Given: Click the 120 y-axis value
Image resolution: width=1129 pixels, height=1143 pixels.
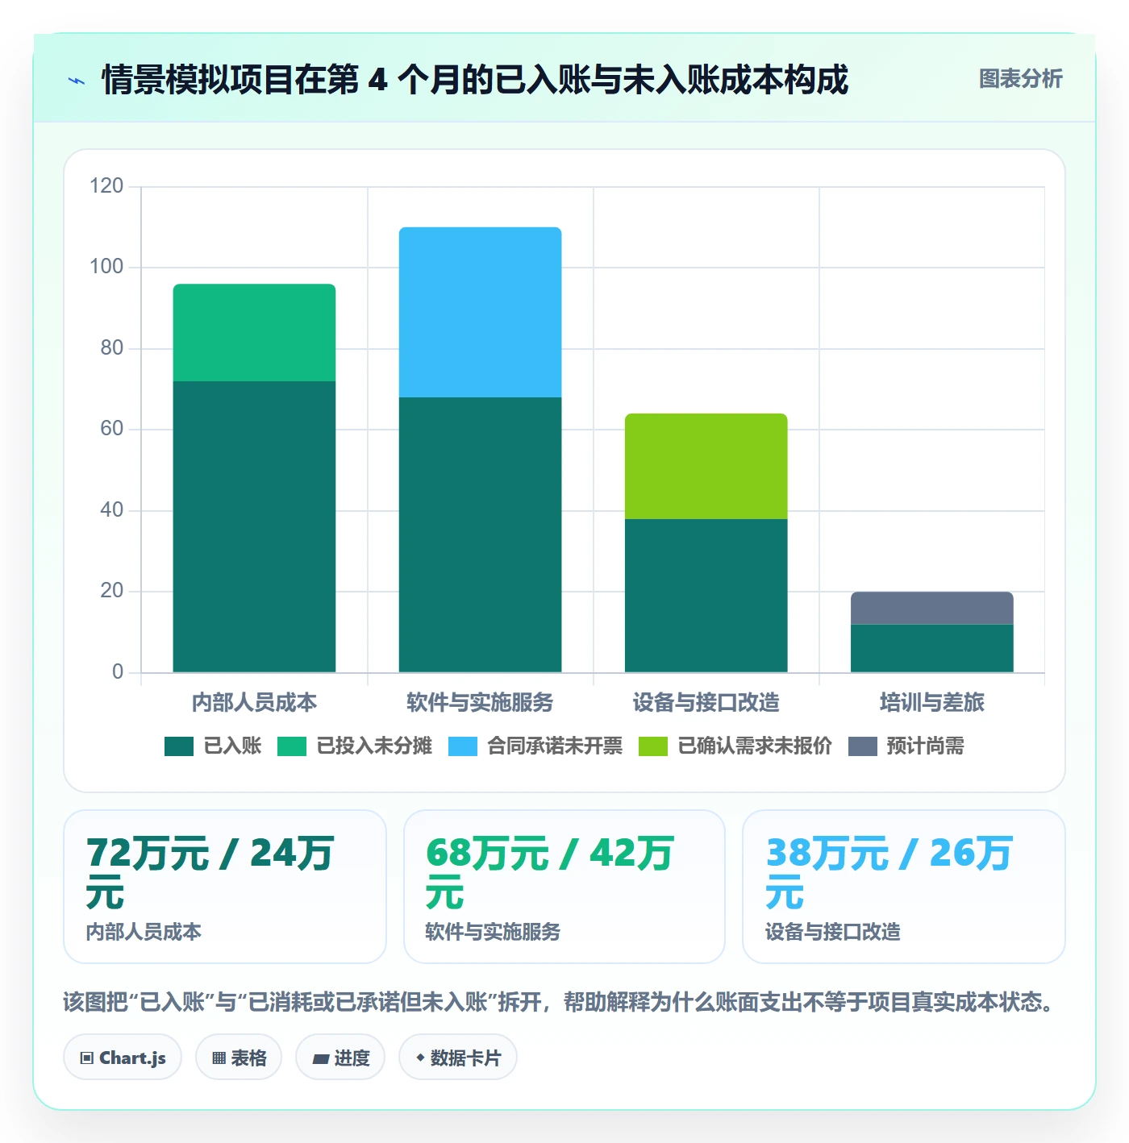Looking at the screenshot, I should (106, 186).
